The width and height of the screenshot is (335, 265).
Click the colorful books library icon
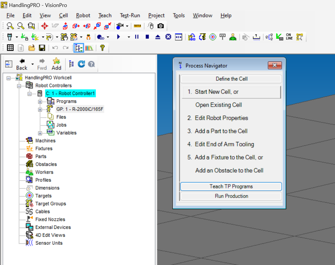click(89, 48)
